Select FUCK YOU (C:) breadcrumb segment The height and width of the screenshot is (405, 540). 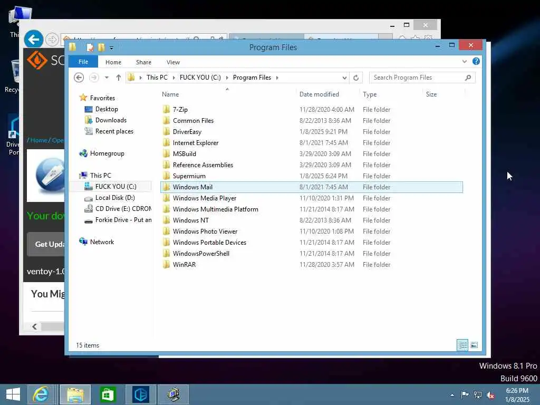pos(200,78)
